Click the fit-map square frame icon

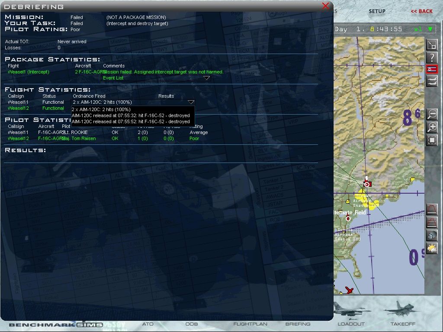432,140
